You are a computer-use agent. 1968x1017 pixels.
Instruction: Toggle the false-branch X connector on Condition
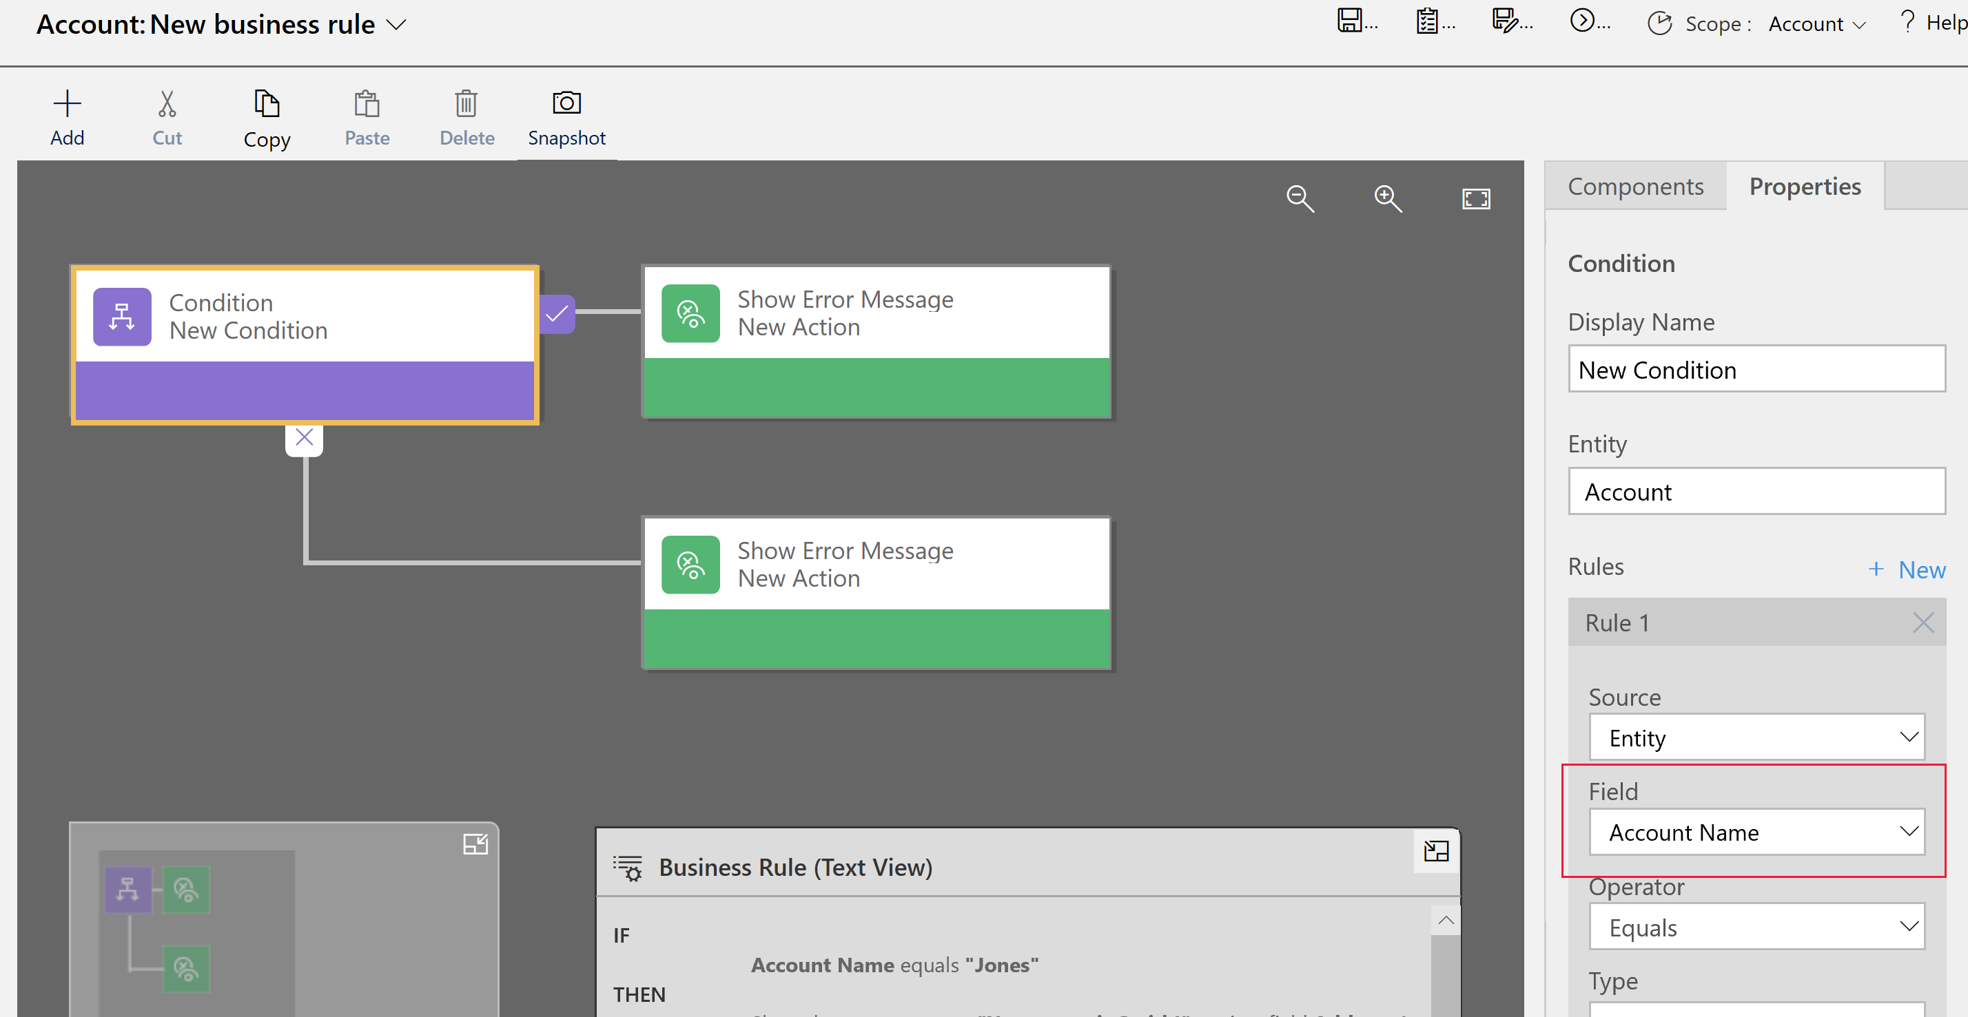(304, 437)
